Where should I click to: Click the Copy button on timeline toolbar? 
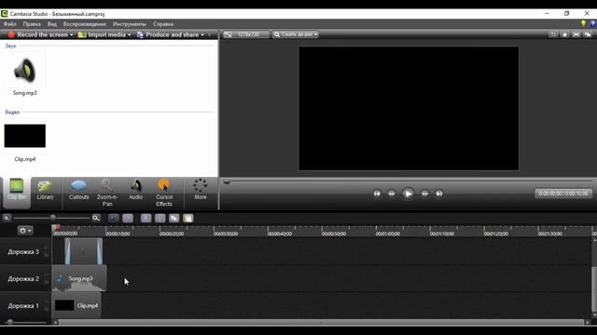pos(174,218)
